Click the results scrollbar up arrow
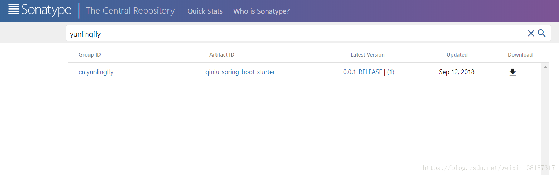559x175 pixels. point(545,67)
